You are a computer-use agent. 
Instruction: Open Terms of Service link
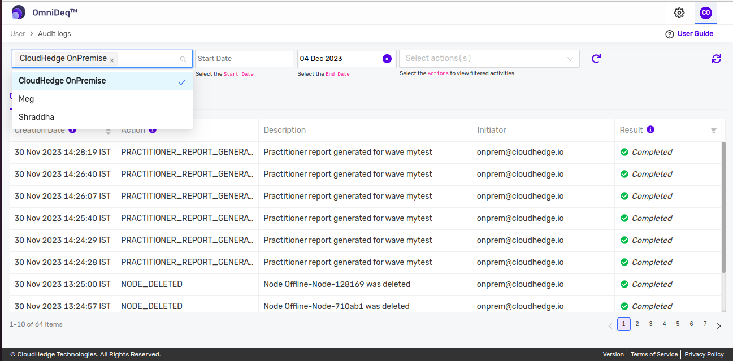[654, 354]
